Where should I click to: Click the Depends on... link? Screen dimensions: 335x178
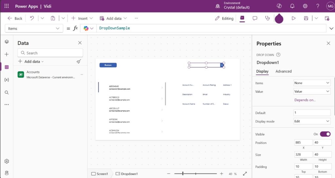click(305, 100)
